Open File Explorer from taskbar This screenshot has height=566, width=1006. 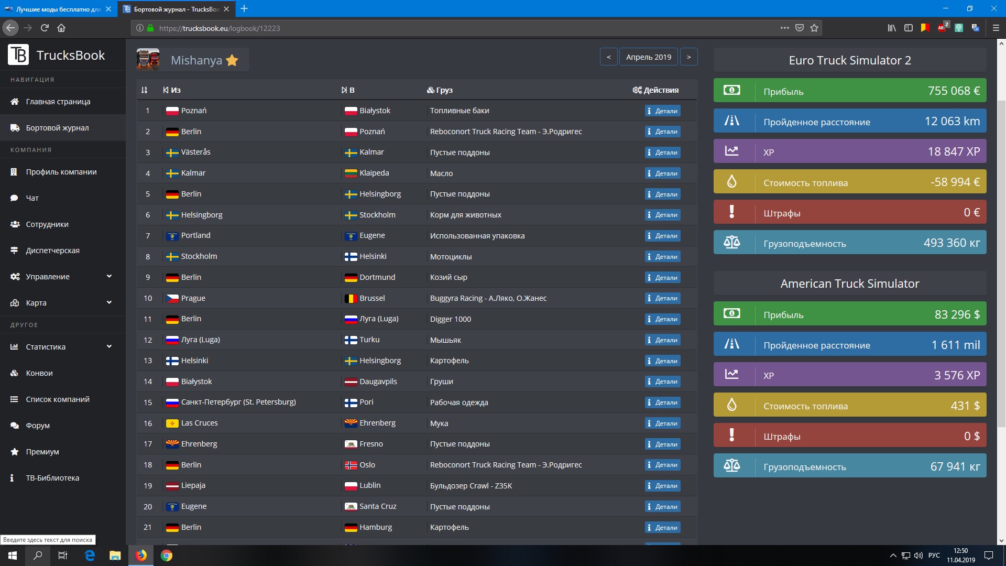[115, 556]
